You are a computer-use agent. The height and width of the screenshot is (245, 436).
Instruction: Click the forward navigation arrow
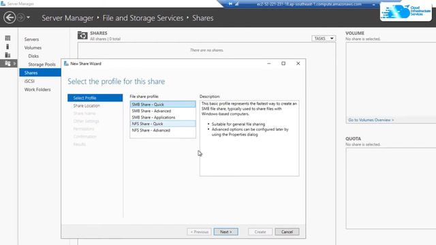20,18
